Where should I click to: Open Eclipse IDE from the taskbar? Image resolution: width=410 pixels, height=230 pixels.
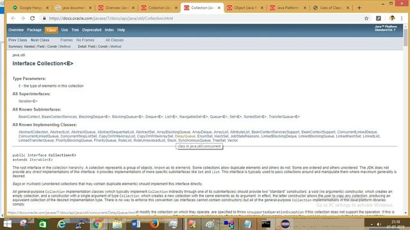pos(285,224)
